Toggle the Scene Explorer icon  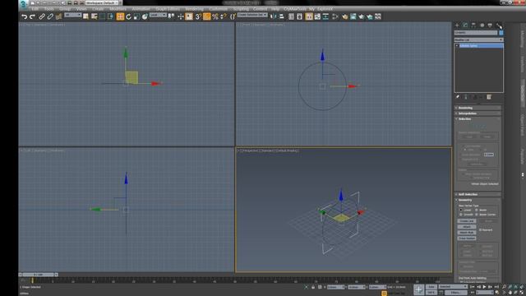pos(291,16)
